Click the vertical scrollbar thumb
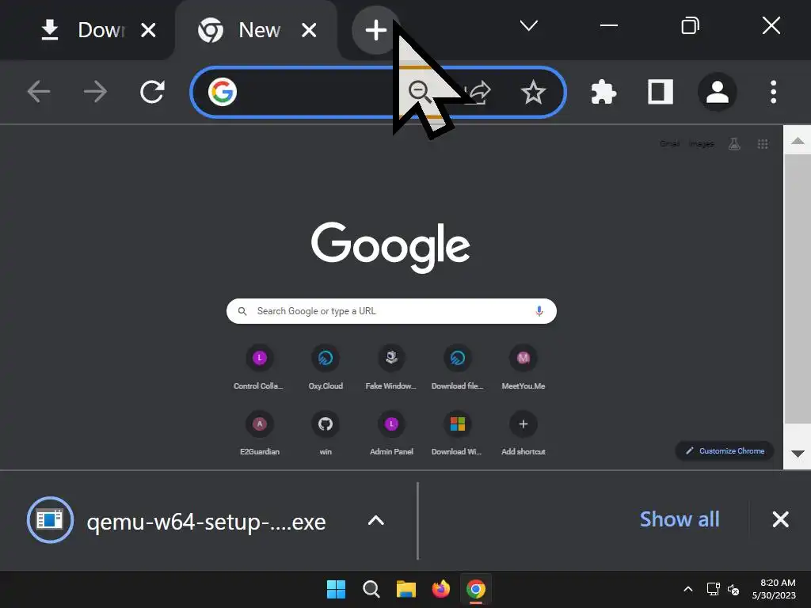811x608 pixels. click(797, 288)
